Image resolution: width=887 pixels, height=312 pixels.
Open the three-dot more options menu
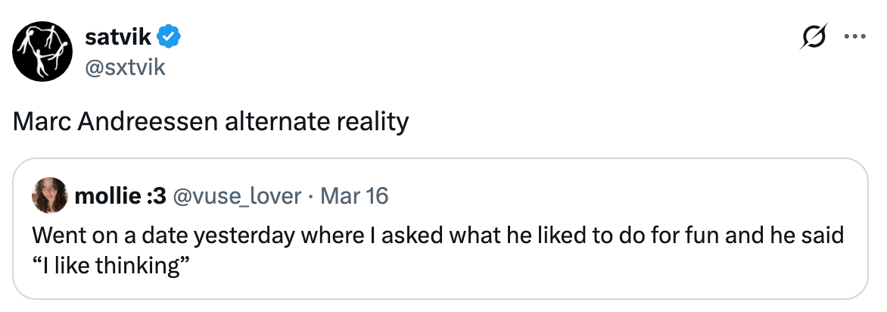pyautogui.click(x=854, y=36)
